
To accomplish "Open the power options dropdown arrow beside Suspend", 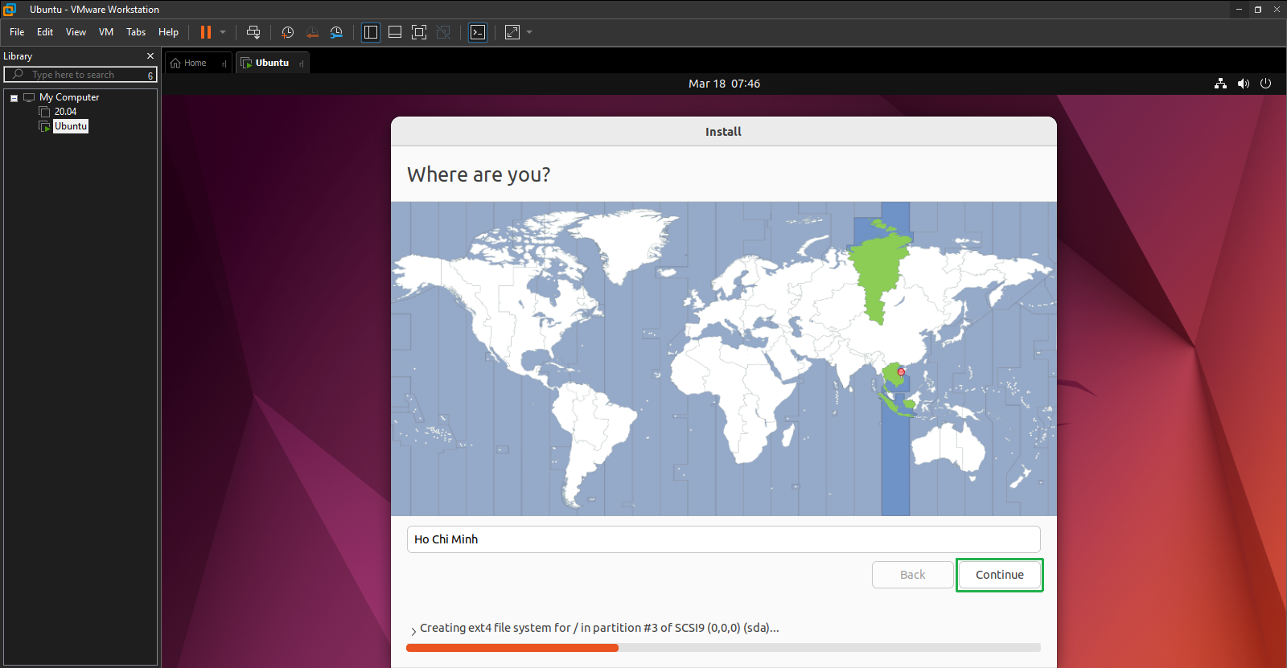I will tap(223, 32).
